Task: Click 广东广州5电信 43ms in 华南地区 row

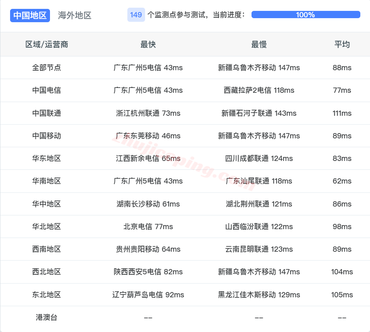Action: [x=148, y=181]
